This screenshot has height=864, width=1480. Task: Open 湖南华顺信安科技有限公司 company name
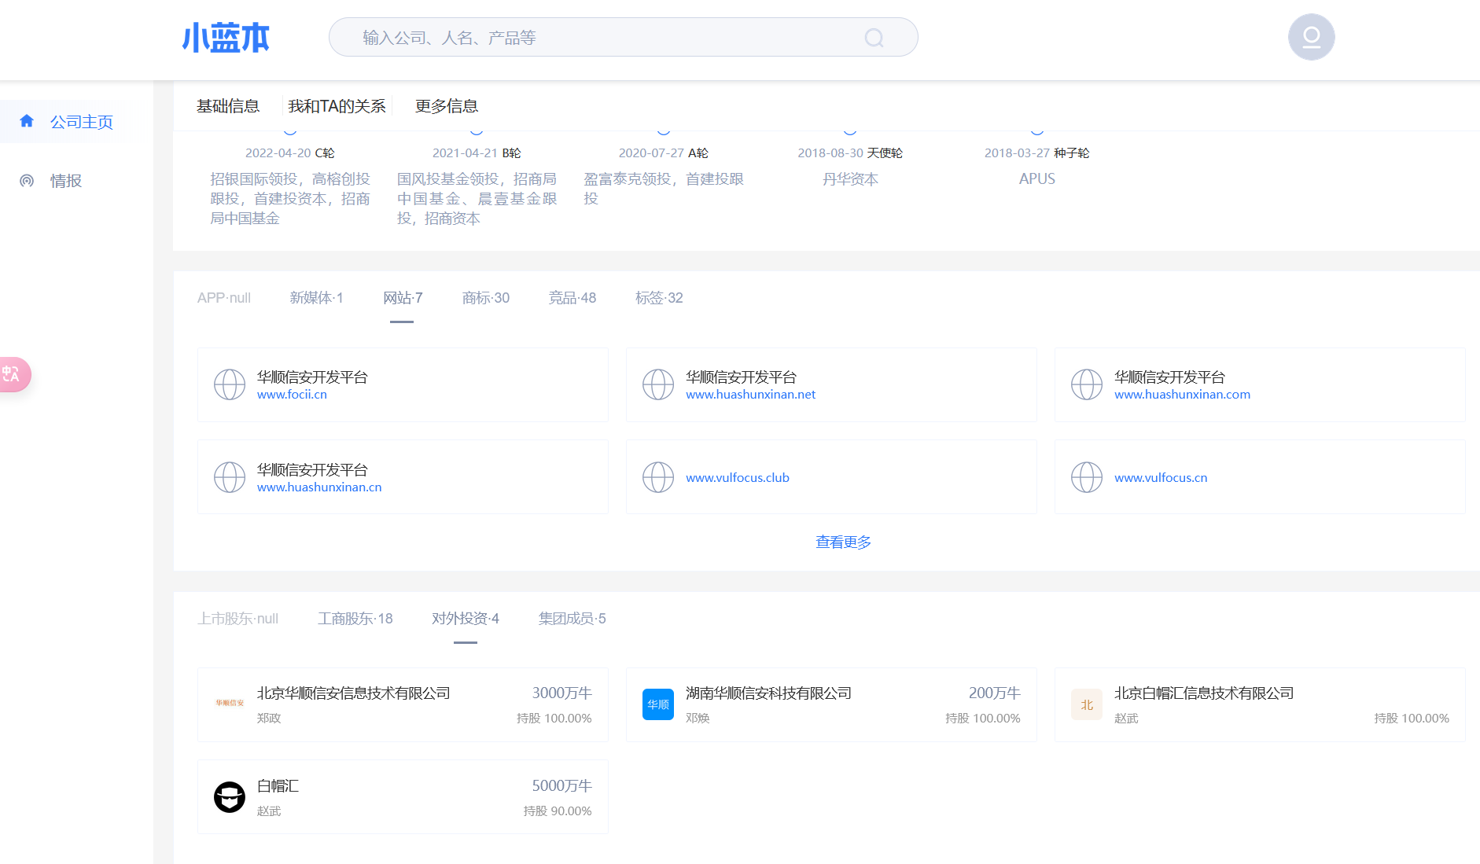[769, 693]
